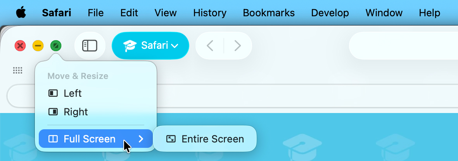Click the address search field
Image resolution: width=458 pixels, height=161 pixels.
click(x=403, y=46)
